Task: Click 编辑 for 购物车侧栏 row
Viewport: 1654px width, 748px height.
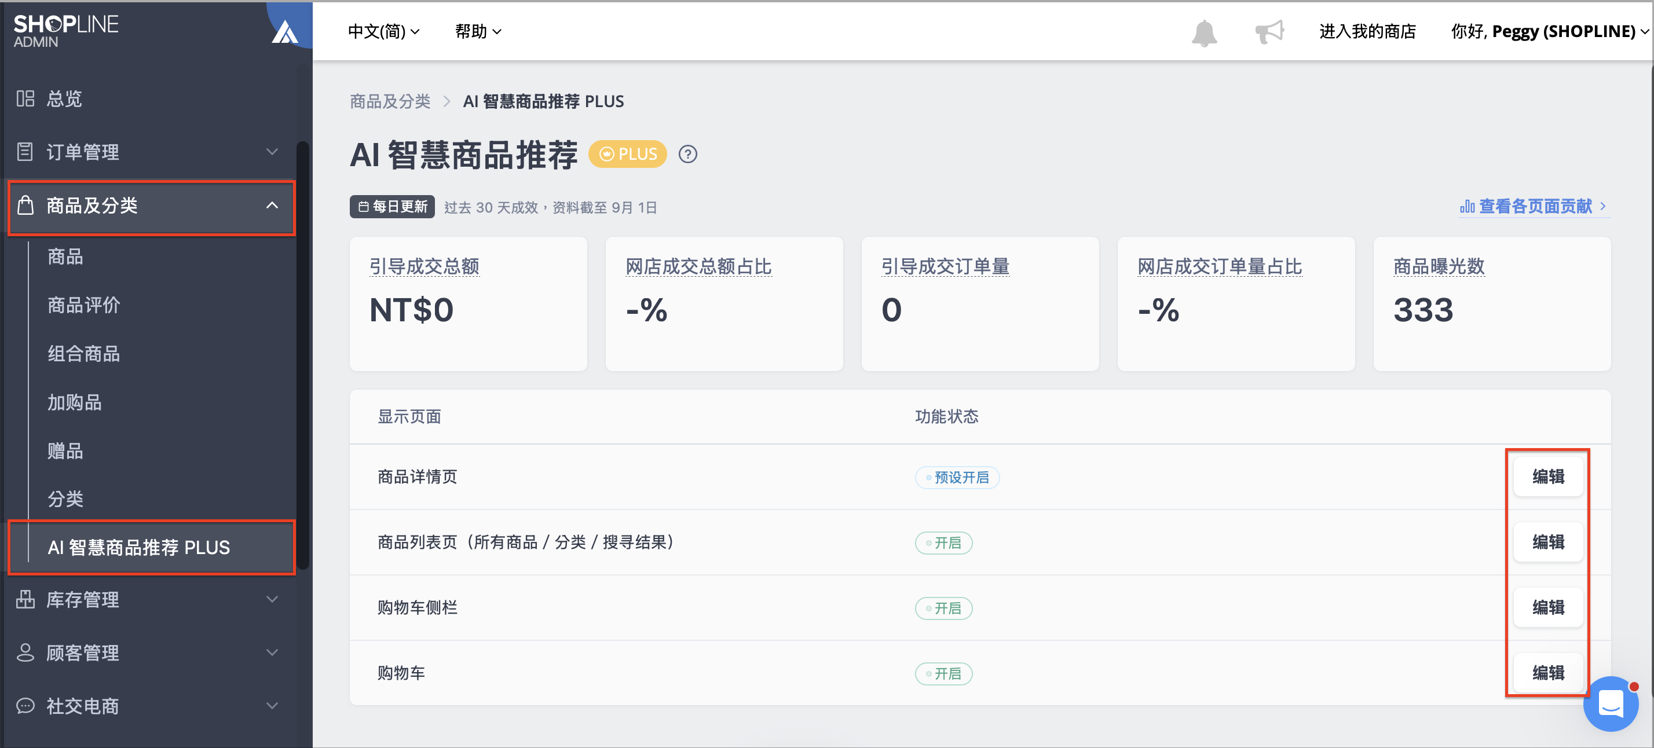Action: pyautogui.click(x=1548, y=607)
